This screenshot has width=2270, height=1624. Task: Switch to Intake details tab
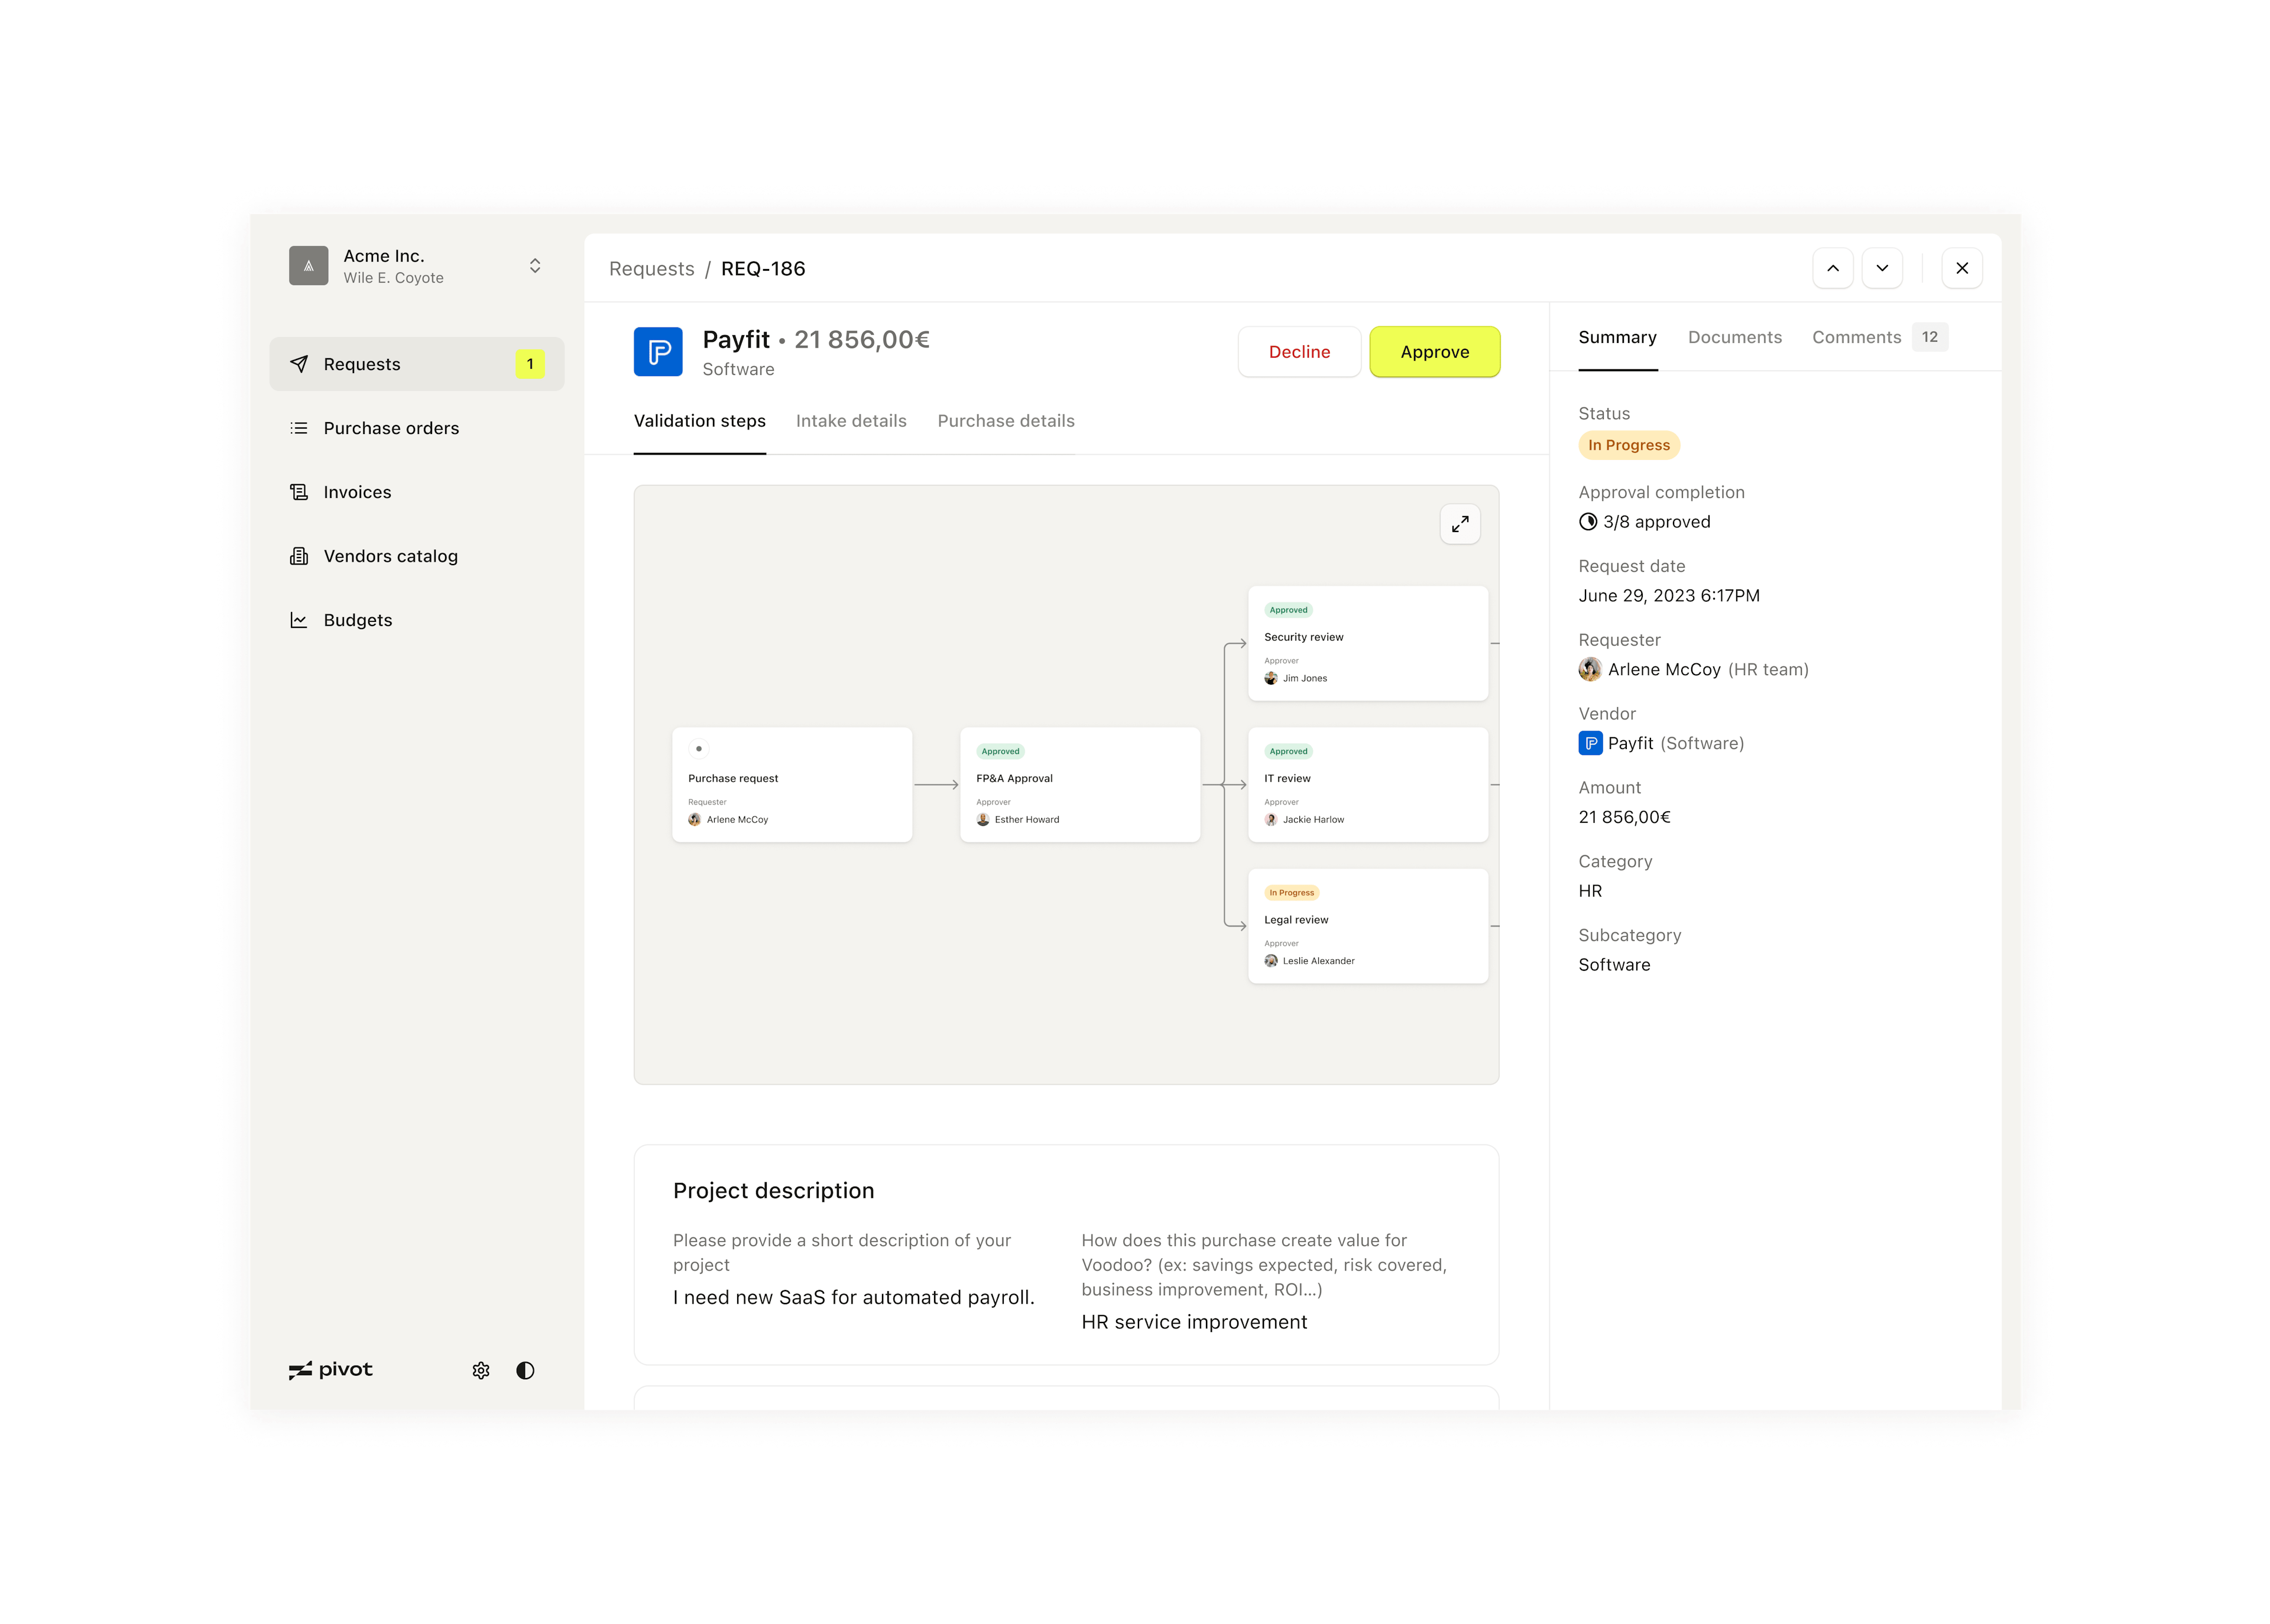pos(851,421)
